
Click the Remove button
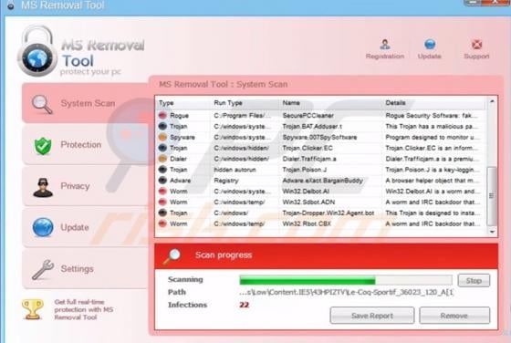(x=454, y=316)
